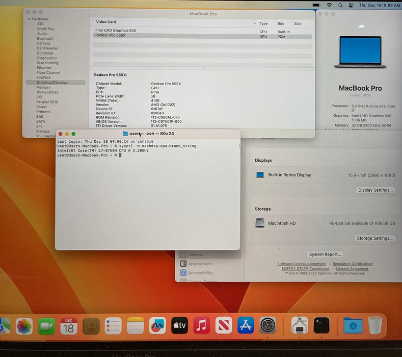Select Ethernet in the hardware sidebar
Viewport: 402px width, 357px height.
pos(44,68)
